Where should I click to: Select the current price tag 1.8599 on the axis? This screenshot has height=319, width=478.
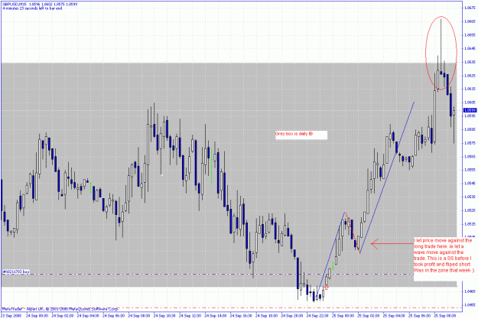pyautogui.click(x=470, y=110)
